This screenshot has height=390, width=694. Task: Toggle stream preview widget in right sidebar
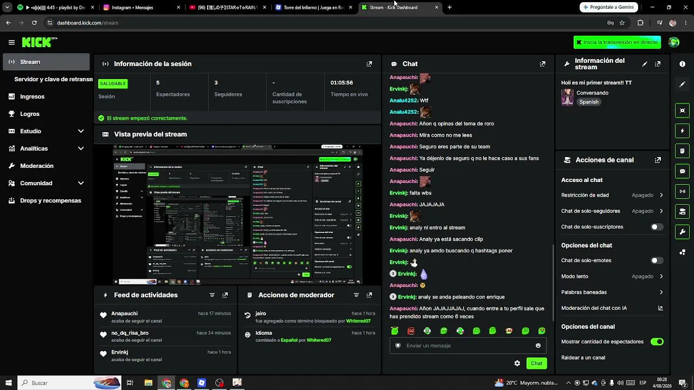click(x=682, y=110)
